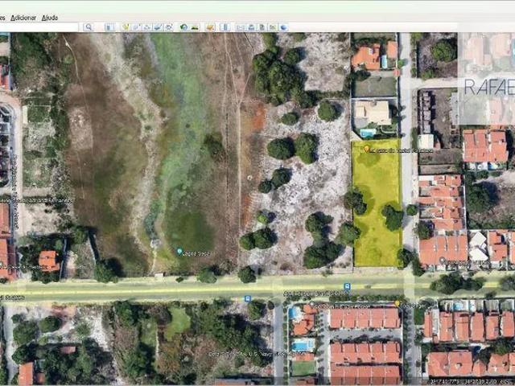Viewport: 515px width, 386px height.
Task: Click the search text field
Action: point(40,27)
